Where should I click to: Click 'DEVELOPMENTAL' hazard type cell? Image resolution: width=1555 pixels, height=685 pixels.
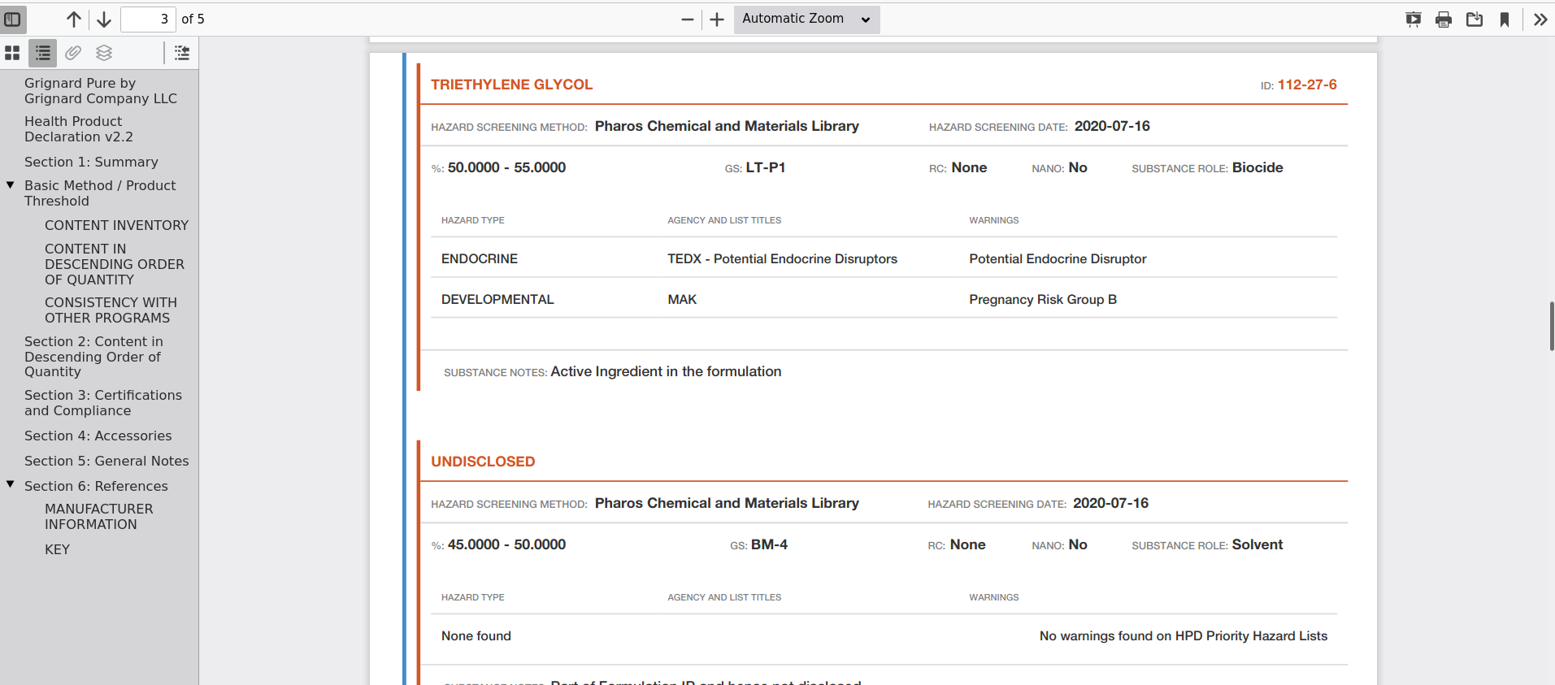(497, 299)
